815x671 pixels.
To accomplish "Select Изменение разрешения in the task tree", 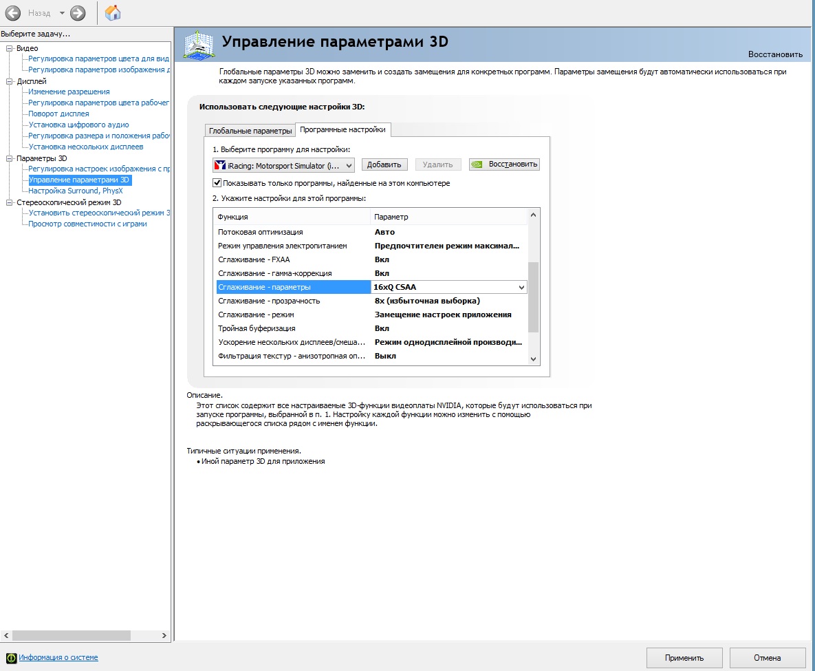I will click(x=69, y=92).
